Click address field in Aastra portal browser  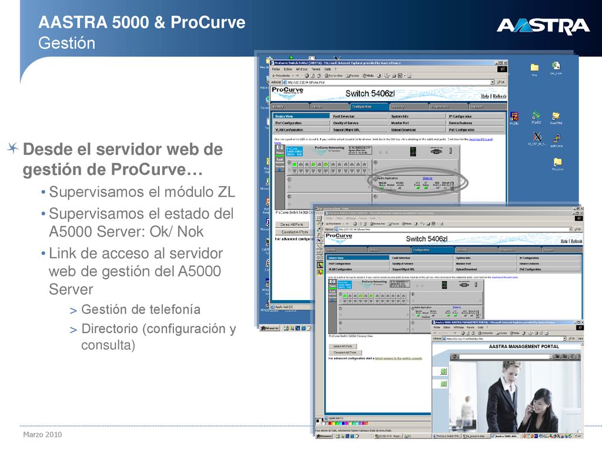[x=504, y=339]
